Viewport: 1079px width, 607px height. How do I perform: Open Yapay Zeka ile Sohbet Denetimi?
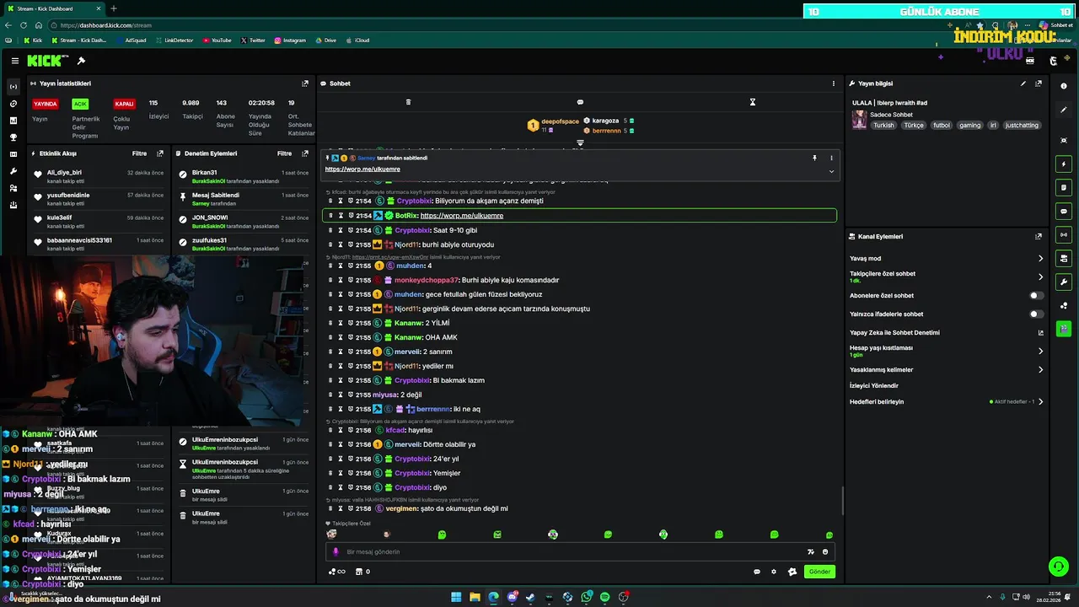pos(947,332)
